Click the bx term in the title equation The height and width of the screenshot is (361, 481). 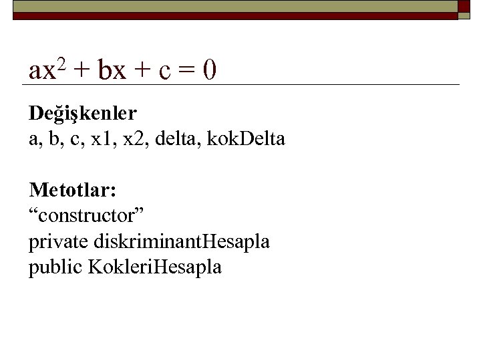(x=112, y=70)
